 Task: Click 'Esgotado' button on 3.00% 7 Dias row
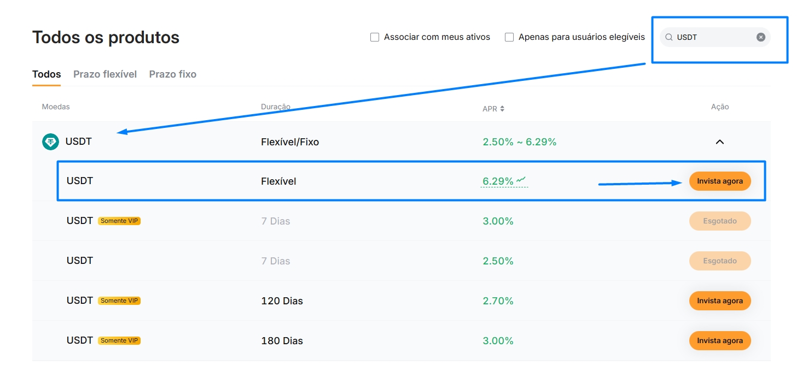pyautogui.click(x=719, y=221)
